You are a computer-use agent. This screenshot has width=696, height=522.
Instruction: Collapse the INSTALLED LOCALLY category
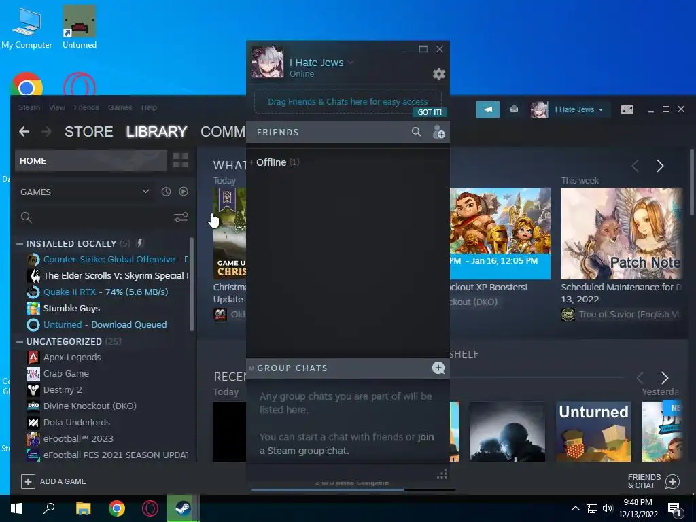click(20, 244)
